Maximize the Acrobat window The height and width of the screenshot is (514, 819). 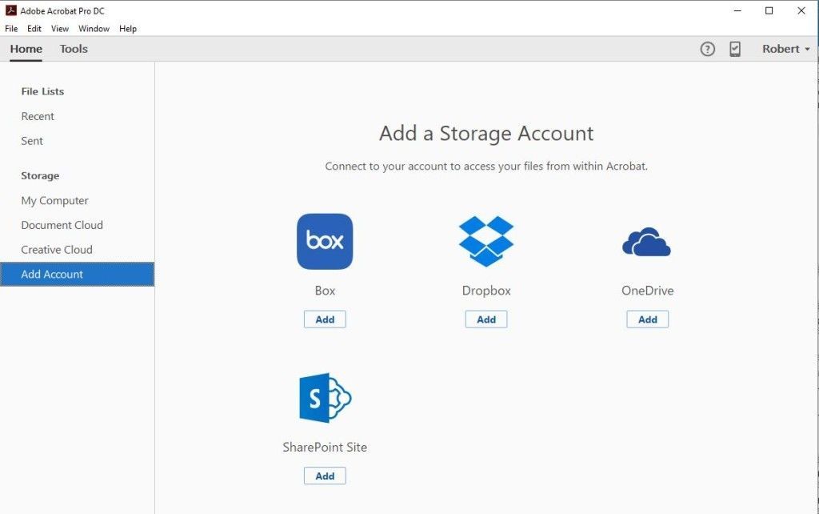[x=769, y=10]
